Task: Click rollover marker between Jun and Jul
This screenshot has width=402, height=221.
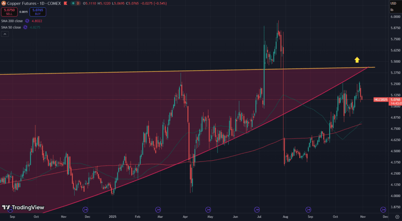Action: pyautogui.click(x=257, y=210)
